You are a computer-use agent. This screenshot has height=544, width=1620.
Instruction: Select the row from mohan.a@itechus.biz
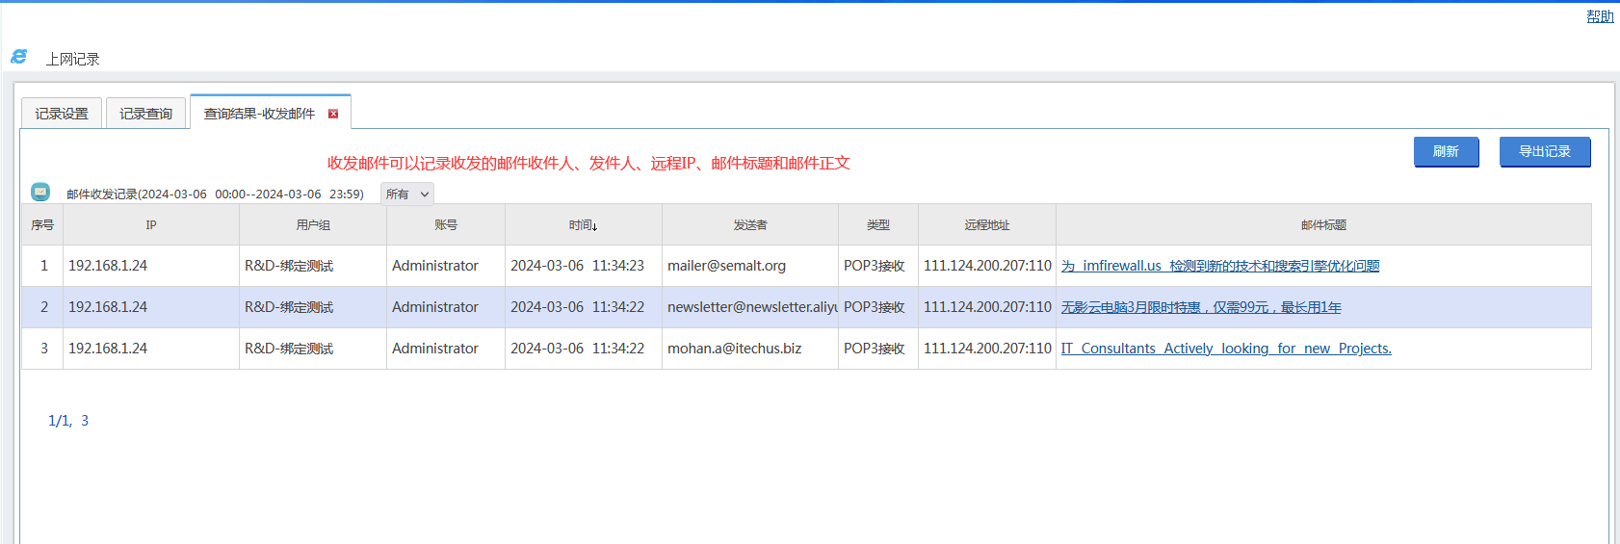coord(734,349)
